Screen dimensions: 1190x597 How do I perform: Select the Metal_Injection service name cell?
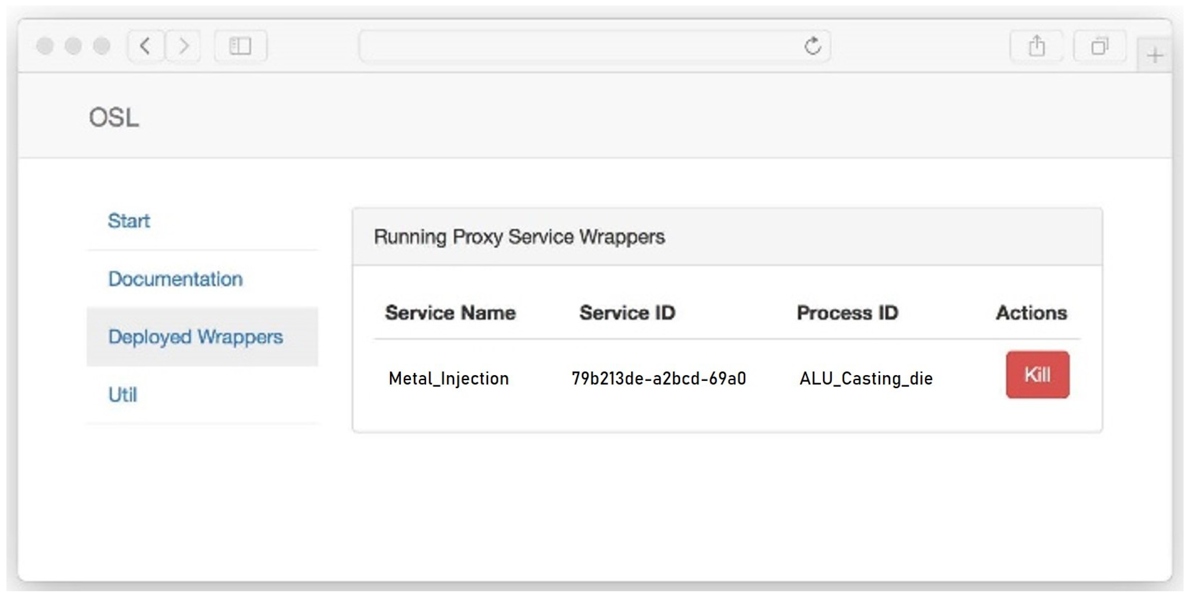(x=448, y=379)
